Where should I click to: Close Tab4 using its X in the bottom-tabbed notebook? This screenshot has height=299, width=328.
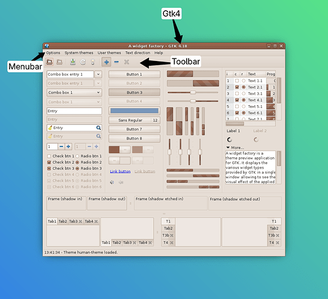pyautogui.click(x=150, y=243)
